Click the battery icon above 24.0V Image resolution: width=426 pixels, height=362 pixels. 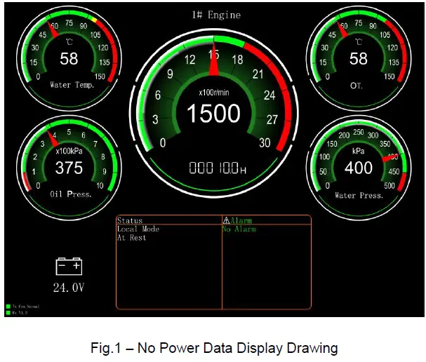(69, 267)
